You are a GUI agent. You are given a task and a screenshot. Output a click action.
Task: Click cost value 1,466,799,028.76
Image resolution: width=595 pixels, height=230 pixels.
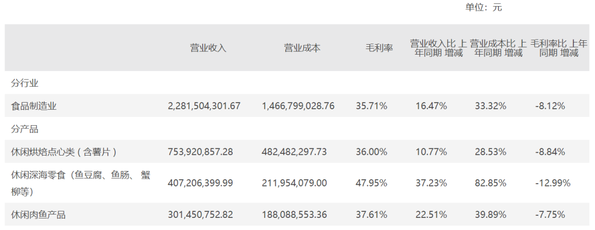tap(298, 106)
